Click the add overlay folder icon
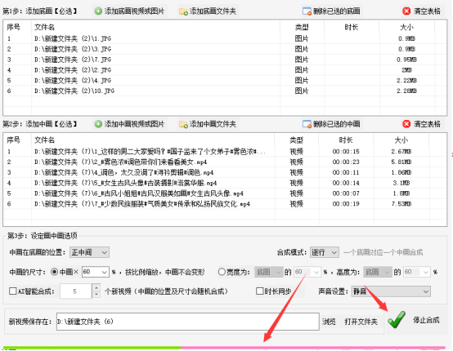Screen dimensions: 453x351 pyautogui.click(x=183, y=124)
